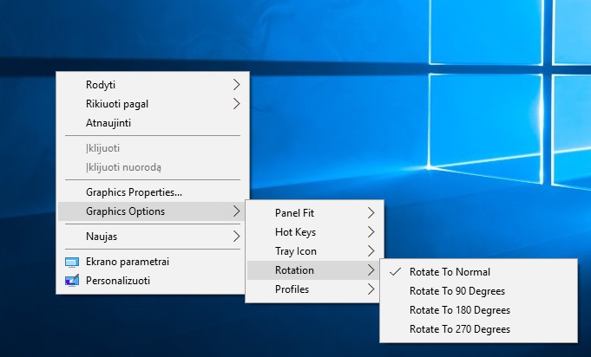Expand the Rodyti submenu arrow
Viewport: 591px width, 357px height.
click(237, 85)
